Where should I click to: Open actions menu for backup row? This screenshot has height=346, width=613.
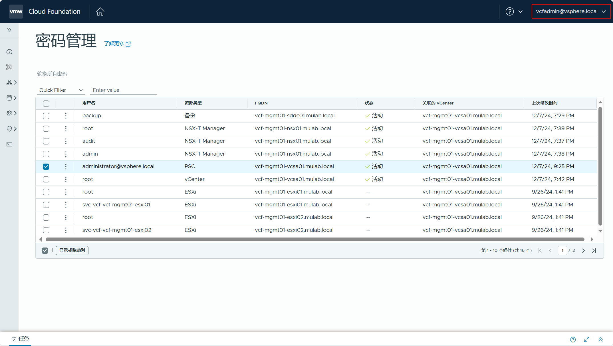[66, 116]
